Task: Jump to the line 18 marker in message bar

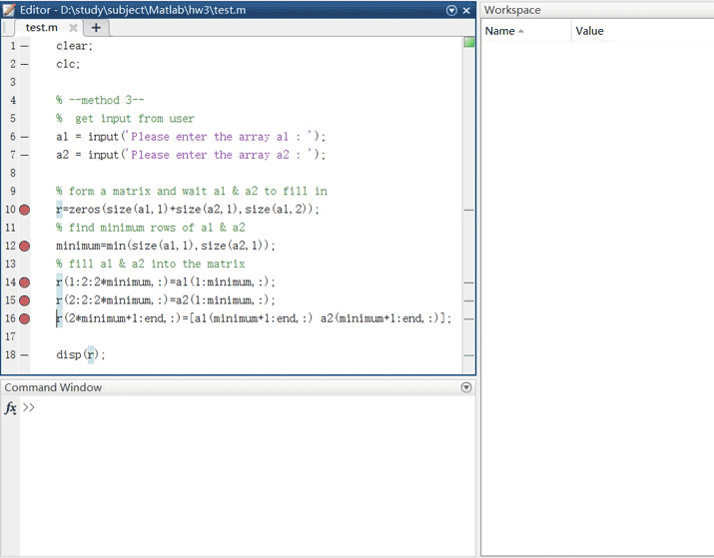Action: click(468, 355)
